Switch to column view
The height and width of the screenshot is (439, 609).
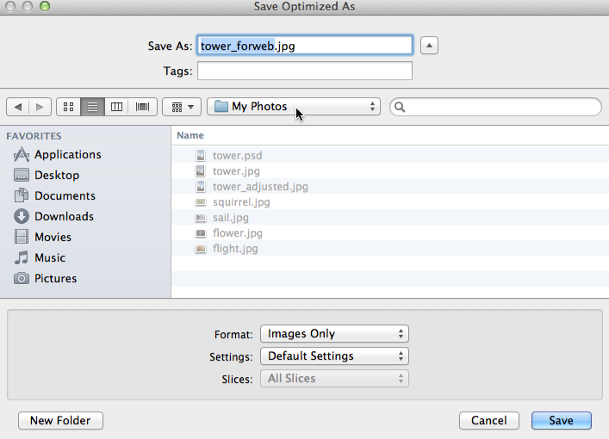tap(117, 107)
